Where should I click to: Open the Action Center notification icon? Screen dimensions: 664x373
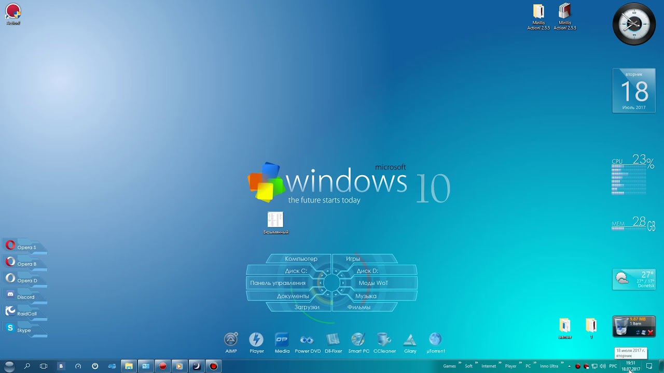[649, 366]
